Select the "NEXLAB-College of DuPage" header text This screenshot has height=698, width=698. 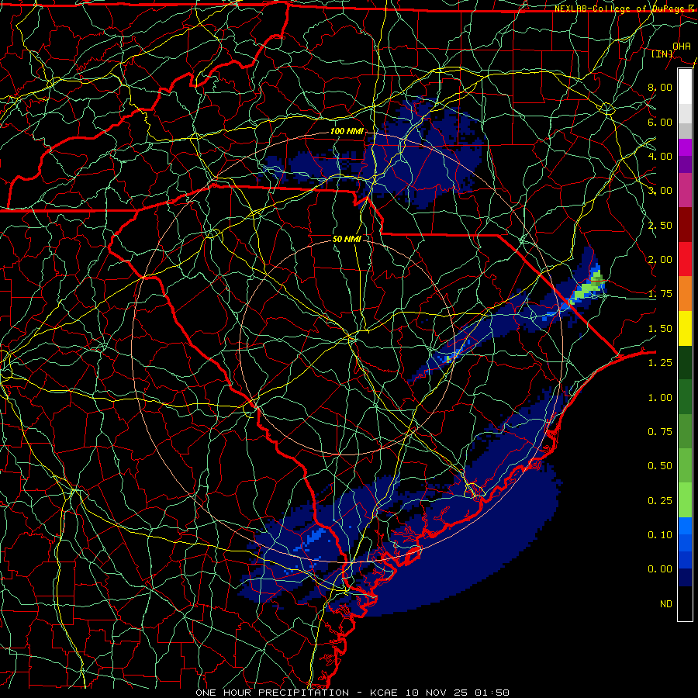[x=619, y=9]
